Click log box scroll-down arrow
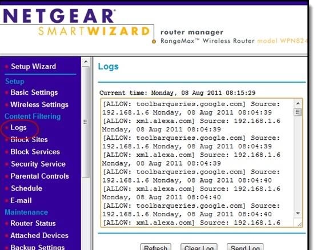The image size is (317, 250). point(298,213)
